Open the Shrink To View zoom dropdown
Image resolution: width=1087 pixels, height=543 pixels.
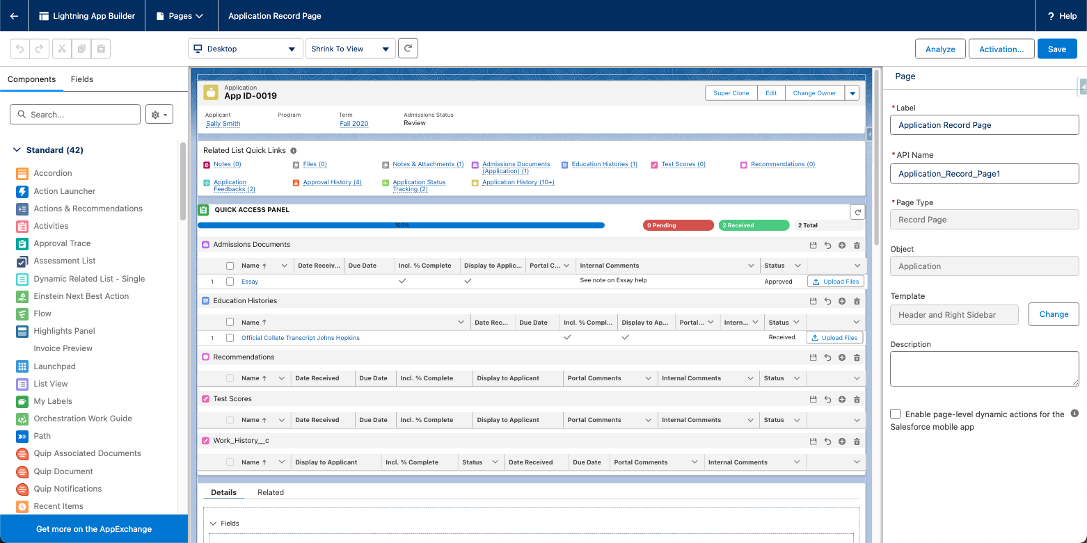pyautogui.click(x=350, y=49)
